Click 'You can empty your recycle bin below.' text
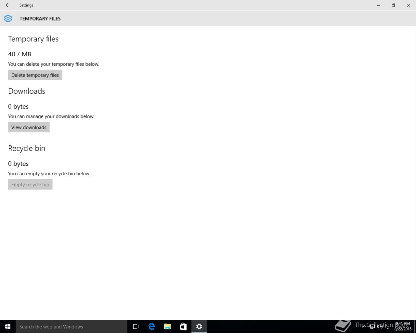 coord(49,174)
